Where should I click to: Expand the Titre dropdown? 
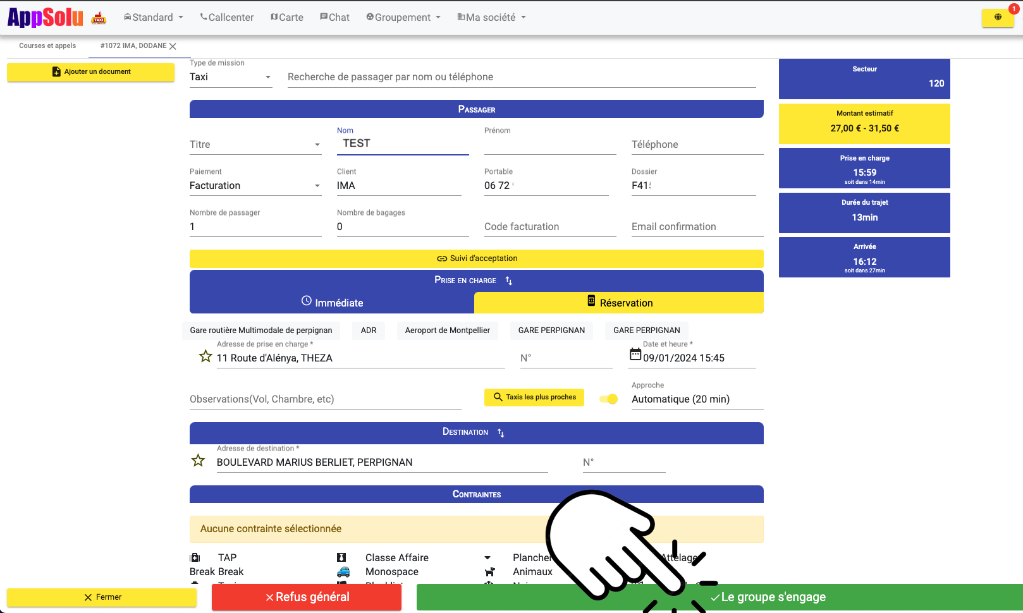pyautogui.click(x=255, y=145)
